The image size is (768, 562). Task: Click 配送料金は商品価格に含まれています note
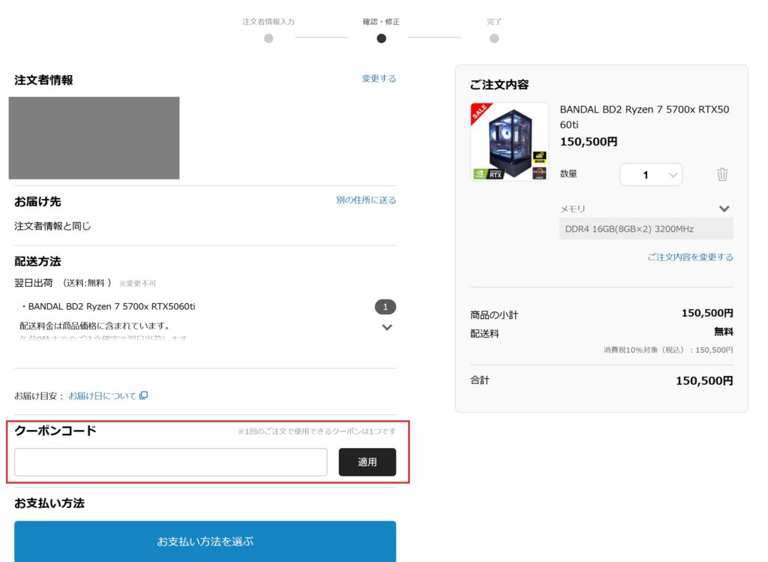(x=95, y=326)
